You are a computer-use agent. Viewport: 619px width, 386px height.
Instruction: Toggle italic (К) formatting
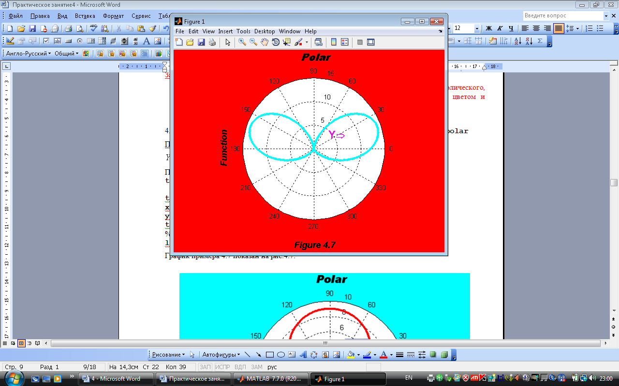tap(500, 28)
